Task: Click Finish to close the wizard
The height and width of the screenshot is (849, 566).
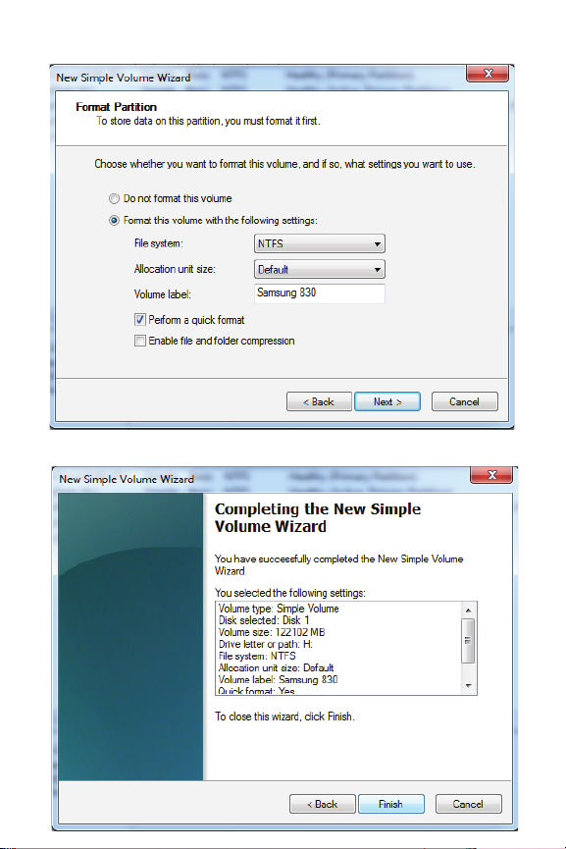Action: click(390, 804)
